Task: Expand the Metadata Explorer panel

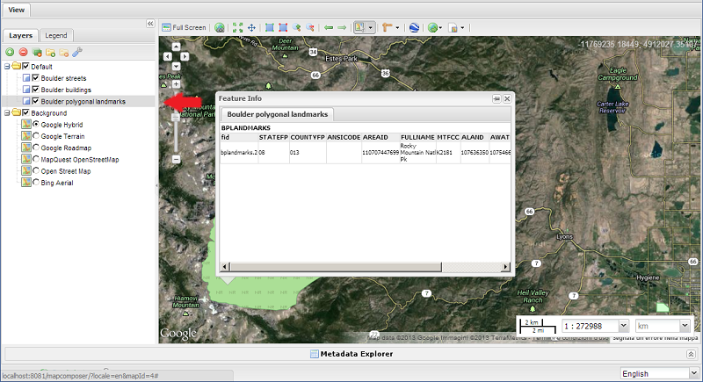Action: (x=691, y=354)
